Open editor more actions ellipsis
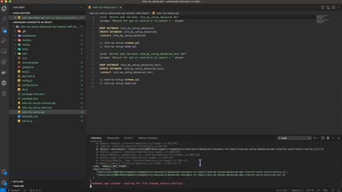 [x=339, y=7]
